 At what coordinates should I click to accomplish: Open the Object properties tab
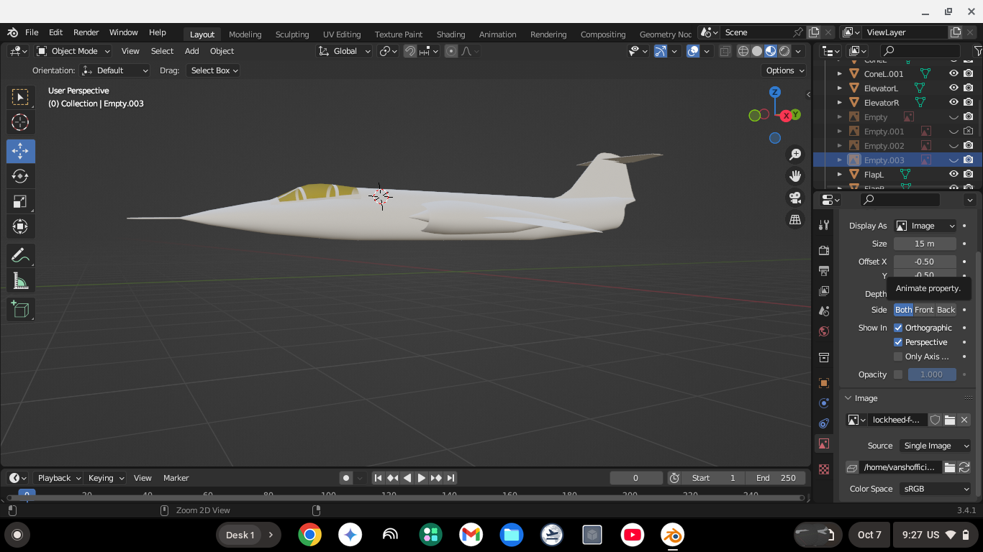[824, 383]
